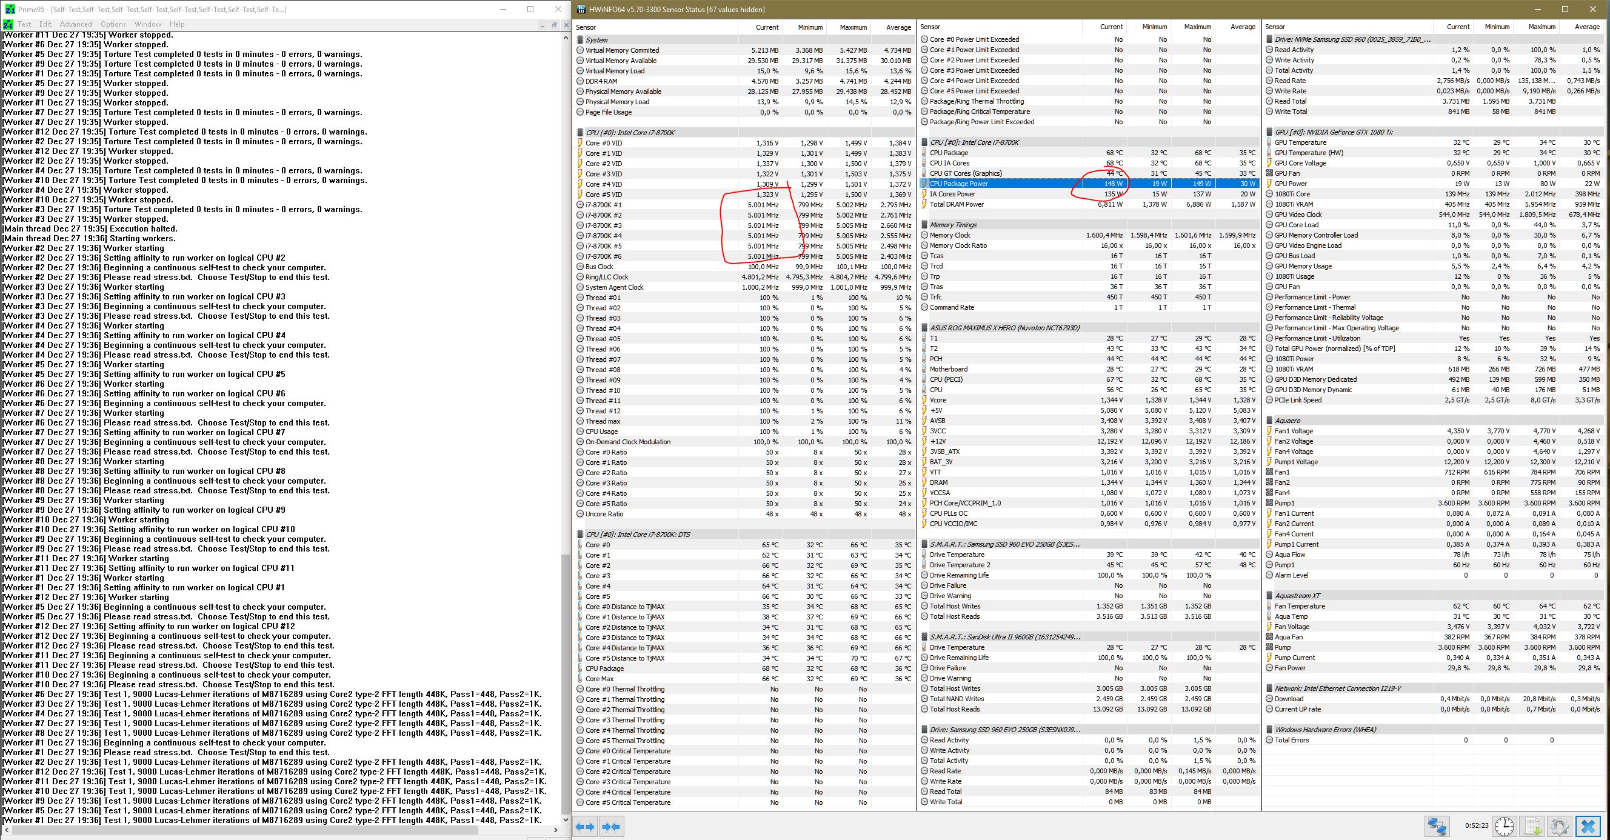The height and width of the screenshot is (840, 1610).
Task: Open the Options menu in Prime95
Action: coord(113,24)
